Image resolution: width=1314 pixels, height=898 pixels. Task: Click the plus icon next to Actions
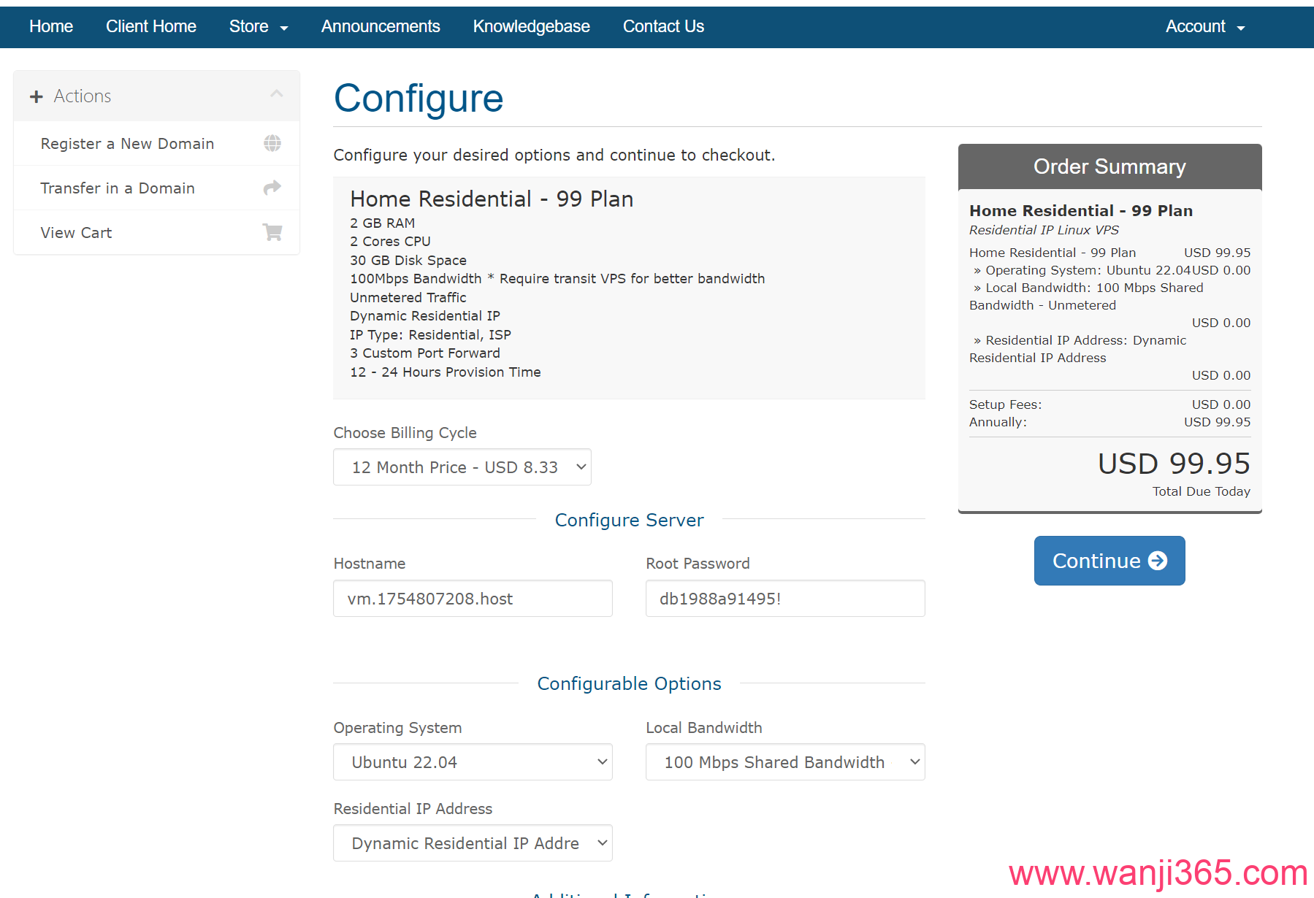point(37,96)
